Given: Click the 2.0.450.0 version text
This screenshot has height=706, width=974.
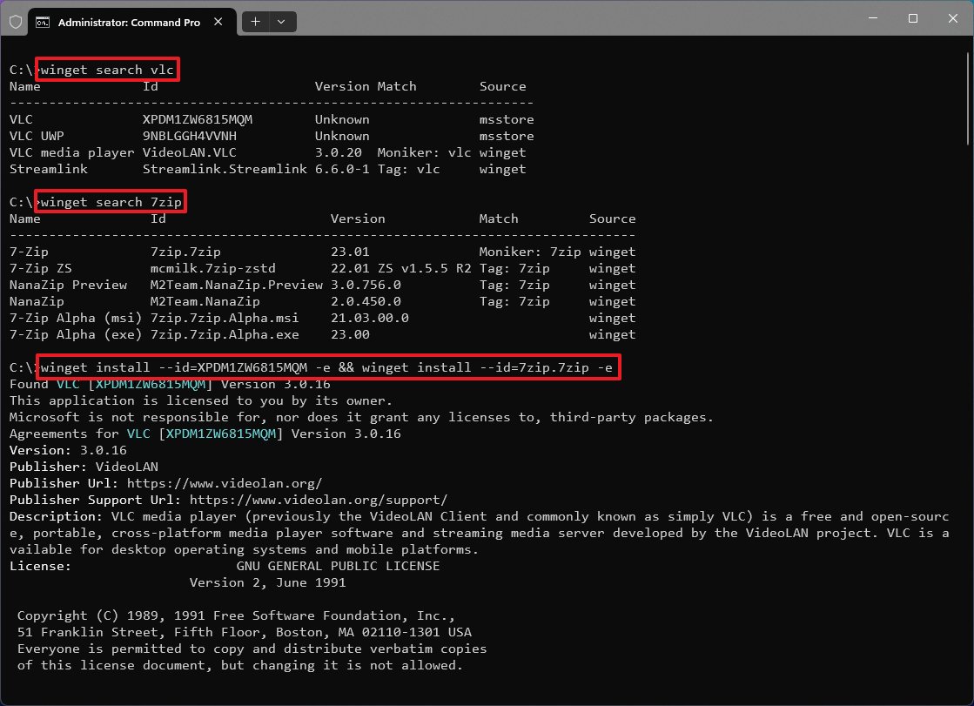Looking at the screenshot, I should [x=366, y=301].
